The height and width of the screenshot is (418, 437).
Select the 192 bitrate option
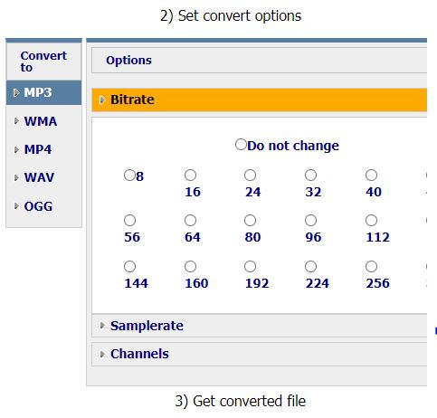point(250,267)
